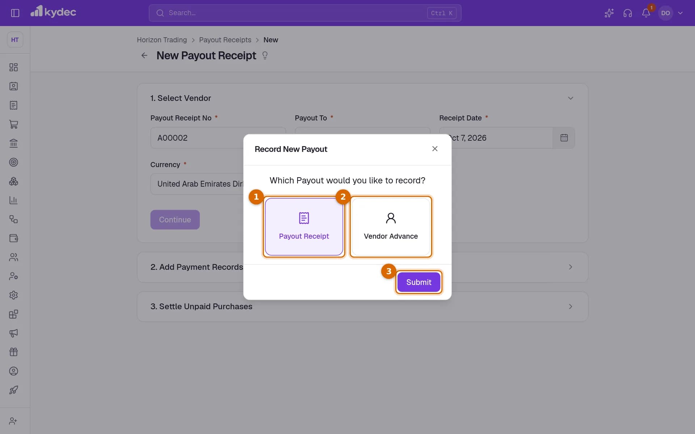
Task: Open the AI sparkles assistant icon
Action: (x=609, y=13)
